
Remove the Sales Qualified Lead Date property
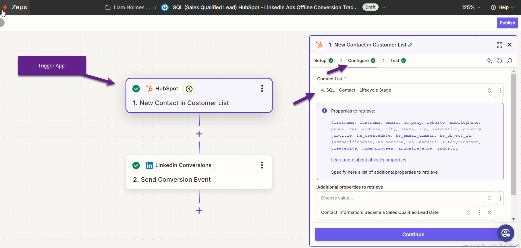[489, 212]
